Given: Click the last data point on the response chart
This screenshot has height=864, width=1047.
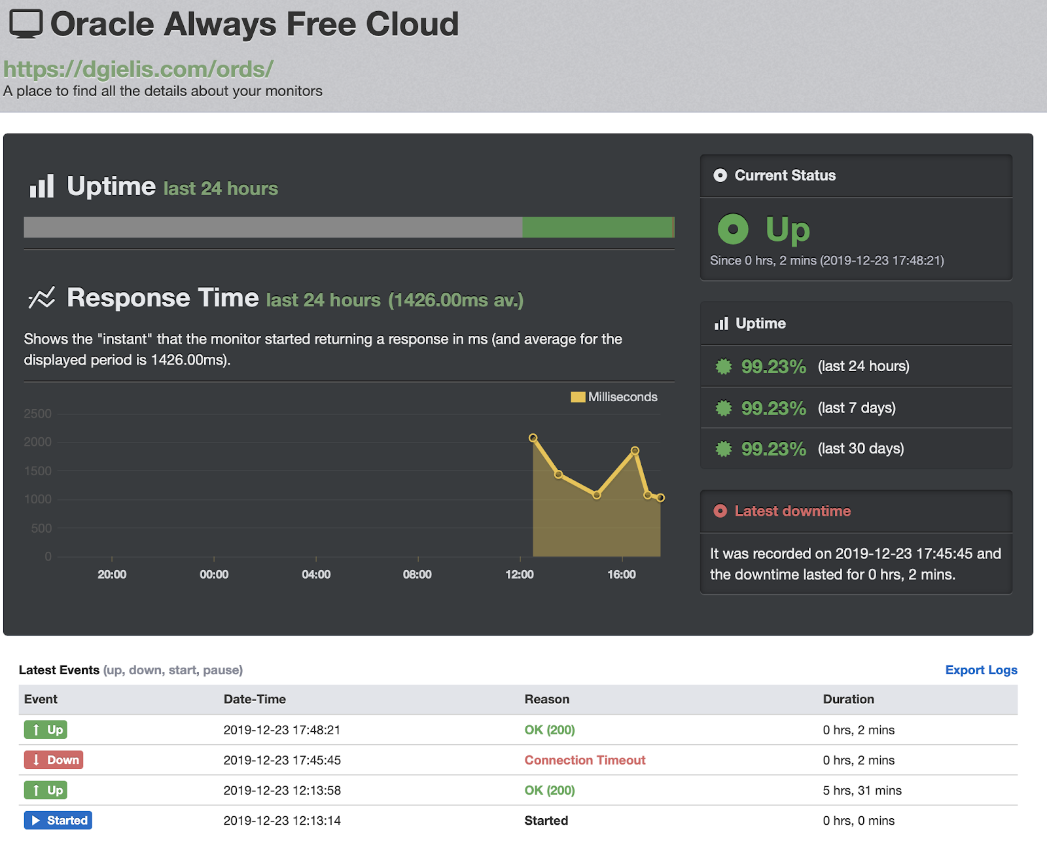Looking at the screenshot, I should 660,497.
